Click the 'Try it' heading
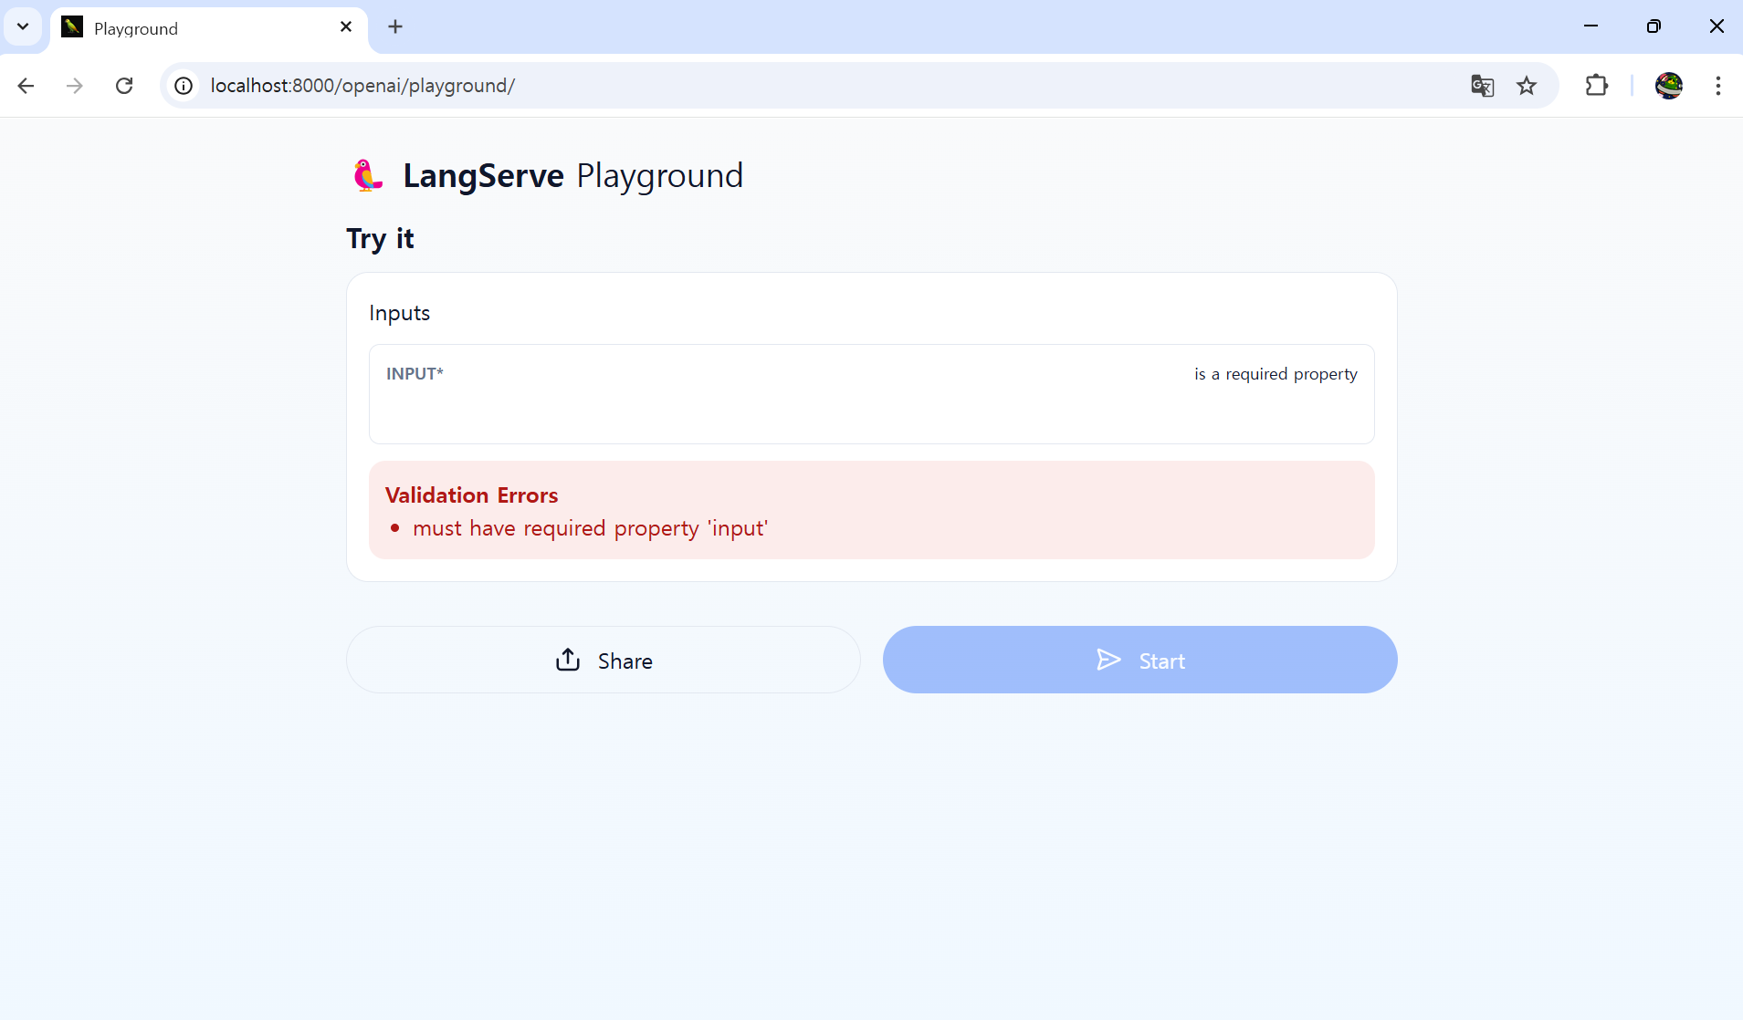 pos(380,239)
